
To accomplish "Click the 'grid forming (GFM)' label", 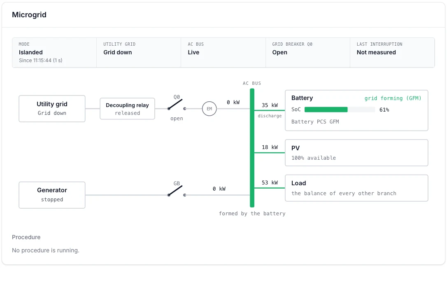I will (x=393, y=98).
